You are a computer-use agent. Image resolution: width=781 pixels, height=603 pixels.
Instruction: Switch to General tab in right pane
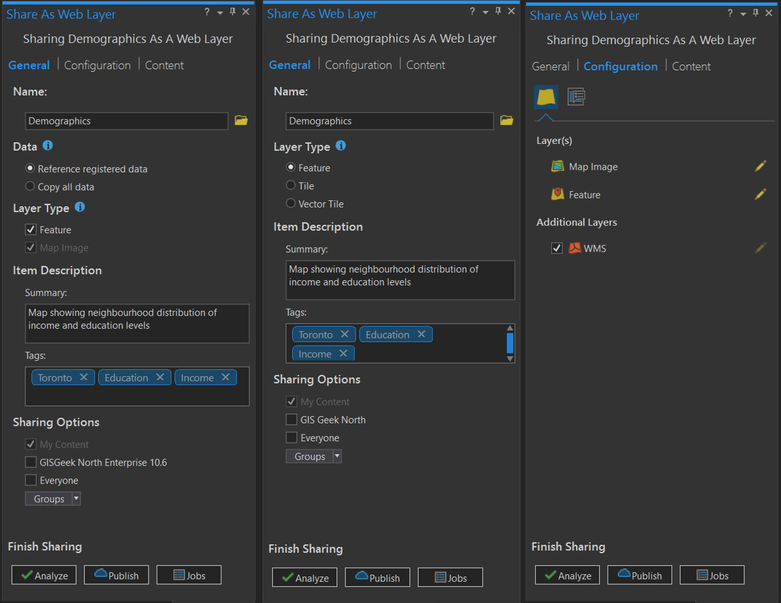tap(550, 66)
